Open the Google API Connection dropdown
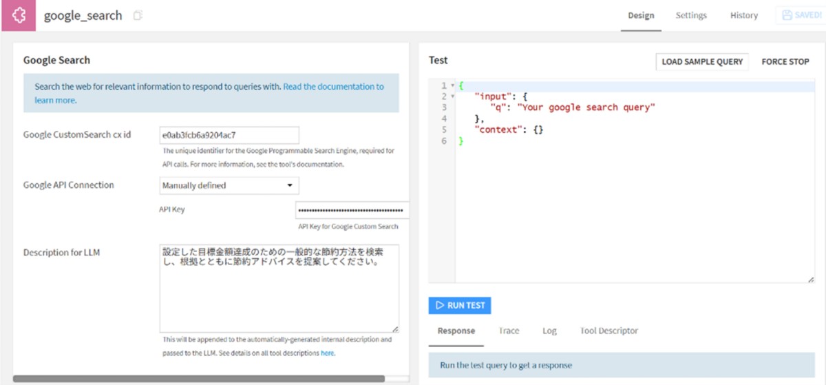The height and width of the screenshot is (385, 826). [229, 185]
